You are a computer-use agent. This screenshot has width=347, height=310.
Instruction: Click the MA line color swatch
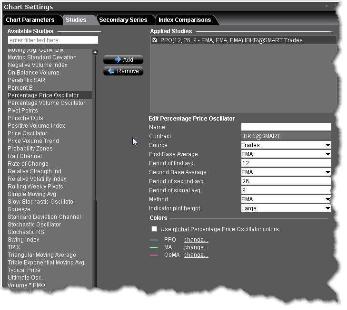coord(154,247)
